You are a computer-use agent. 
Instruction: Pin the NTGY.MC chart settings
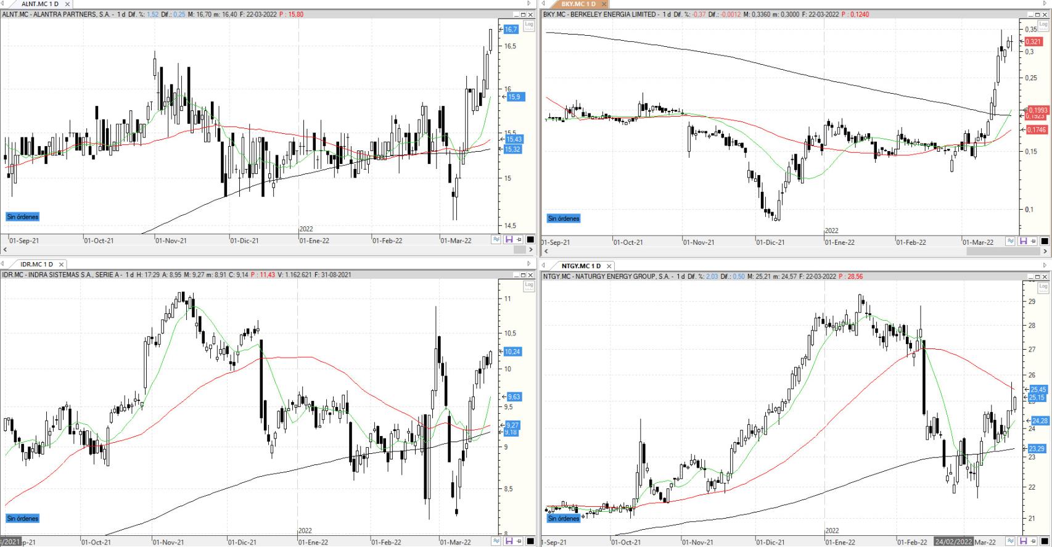1033,541
